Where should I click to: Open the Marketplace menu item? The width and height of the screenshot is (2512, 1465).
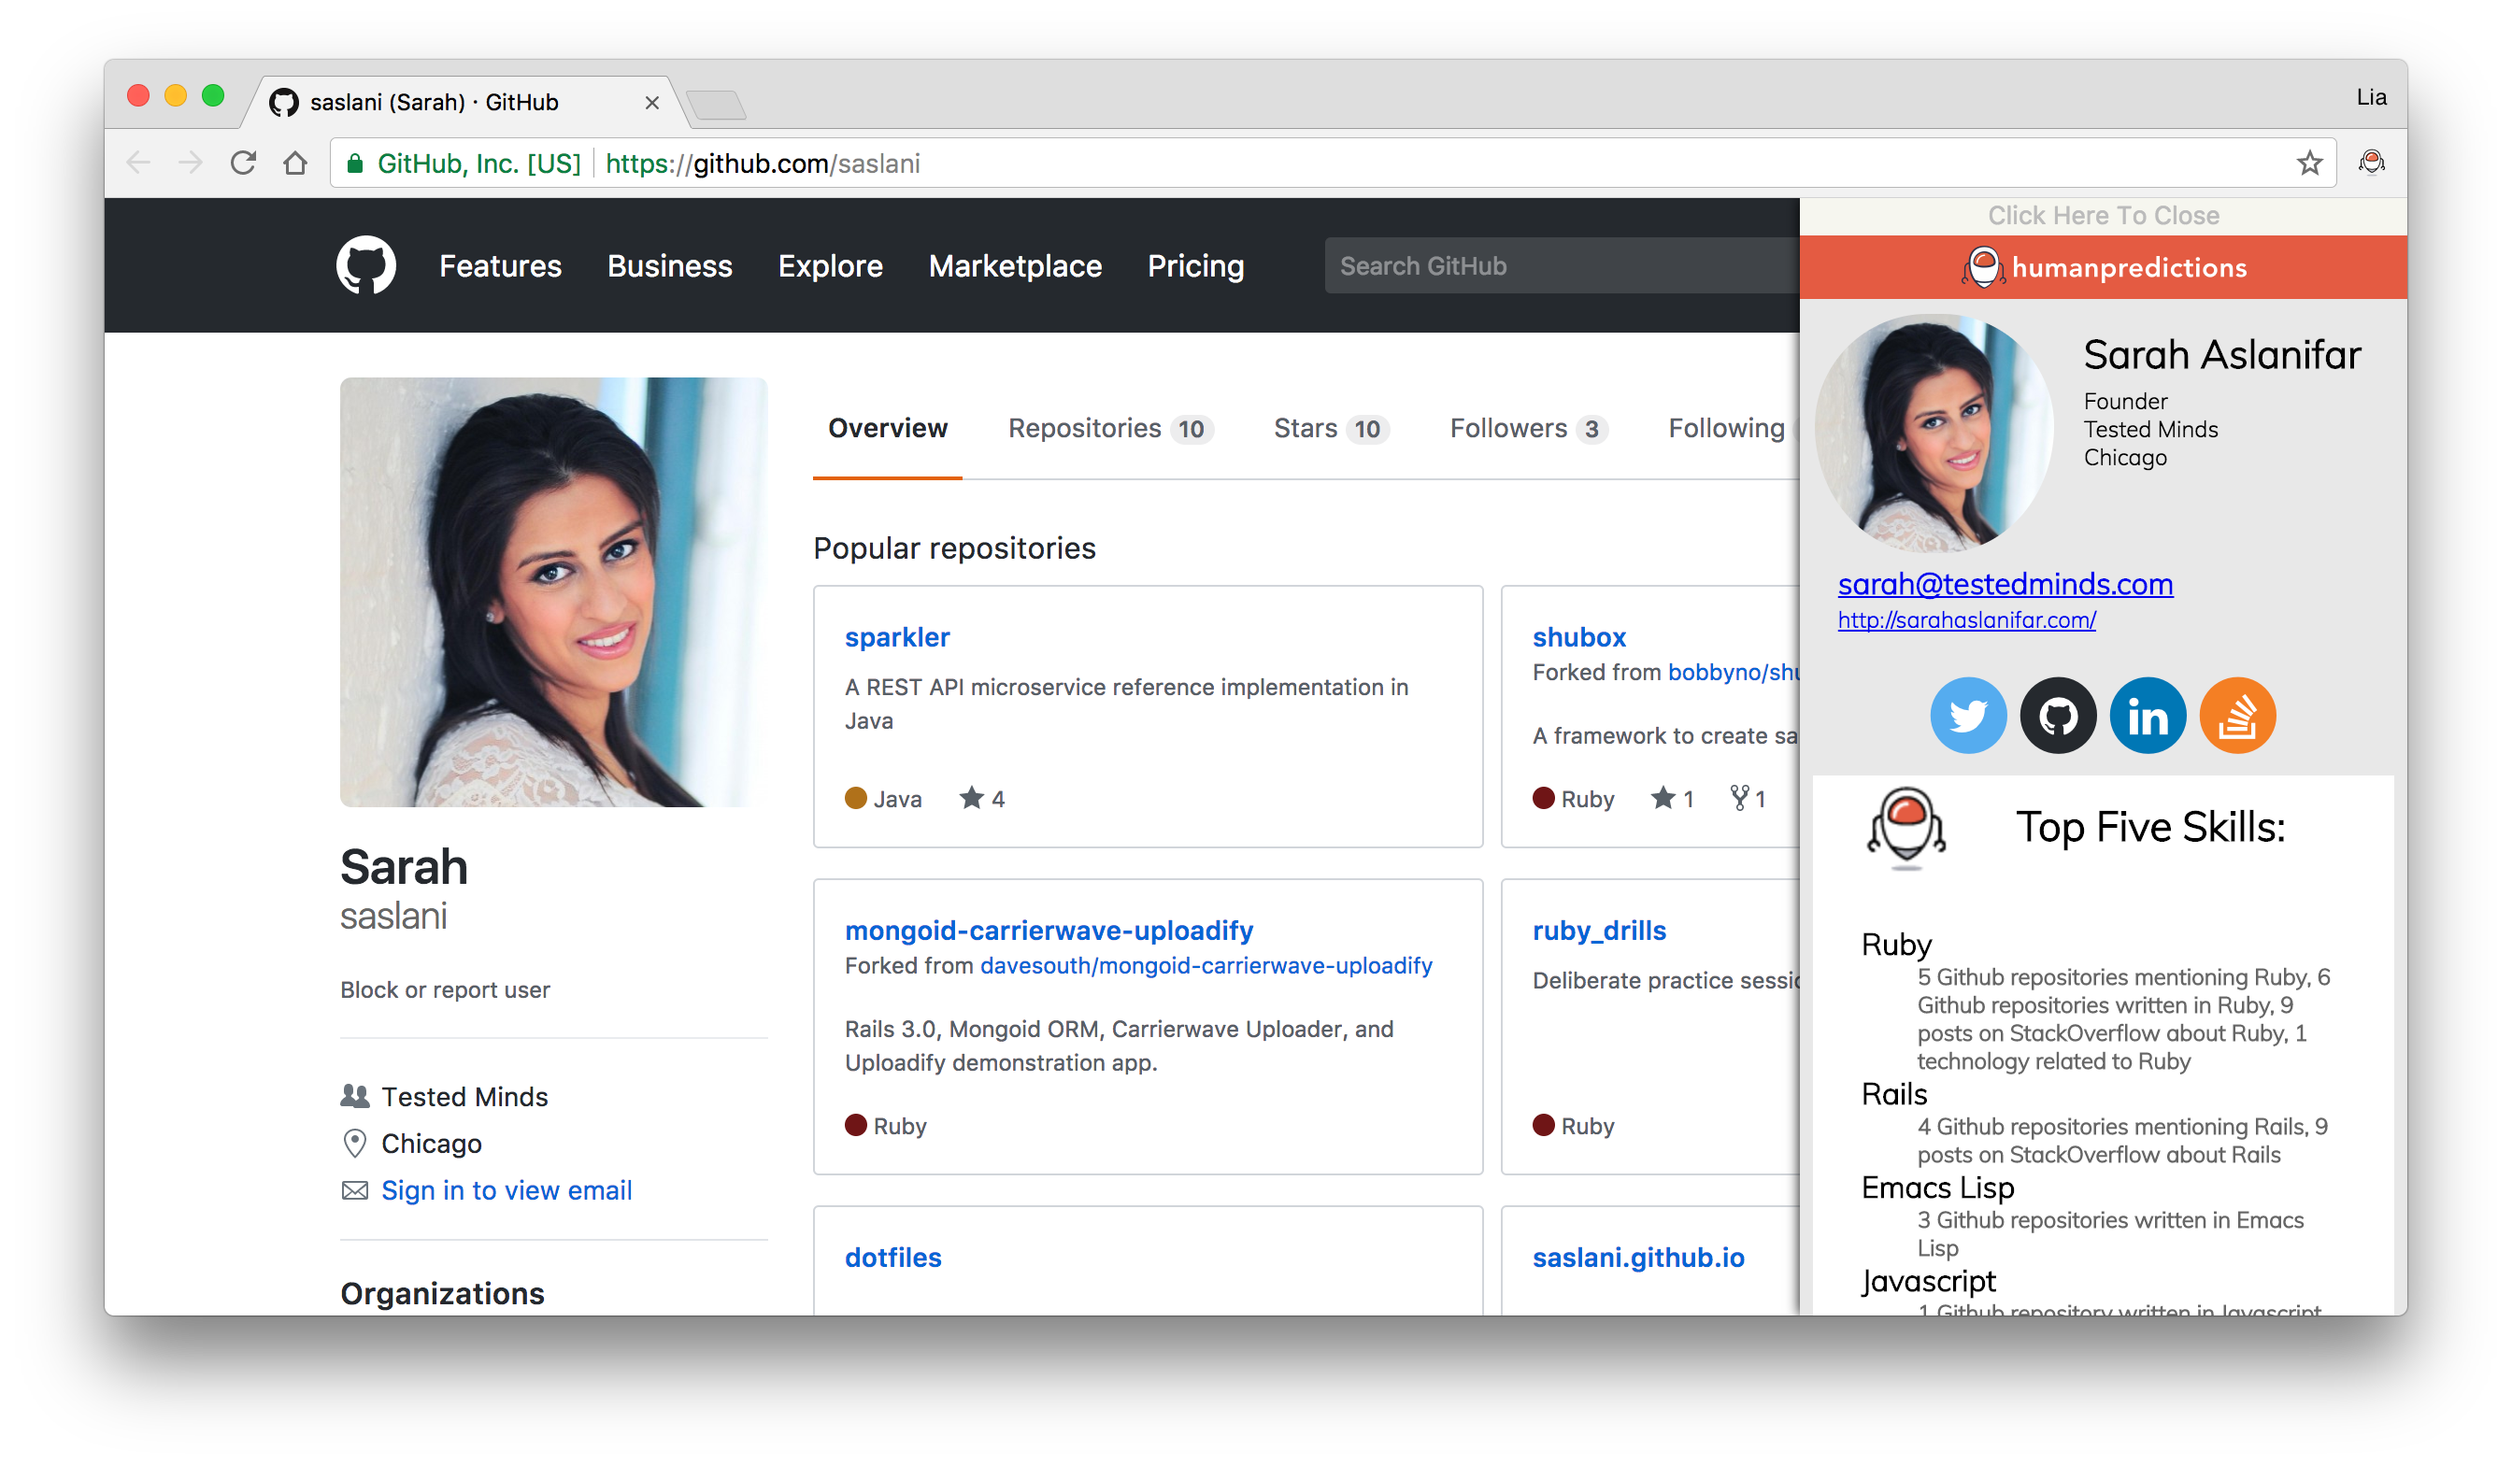click(1015, 266)
